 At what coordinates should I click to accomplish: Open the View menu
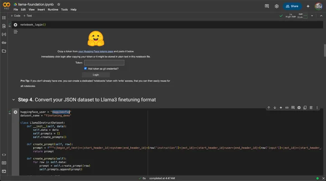click(32, 10)
